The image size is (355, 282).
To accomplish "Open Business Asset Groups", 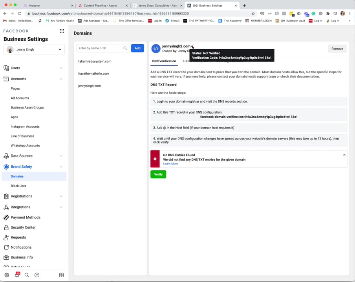I will [x=27, y=107].
